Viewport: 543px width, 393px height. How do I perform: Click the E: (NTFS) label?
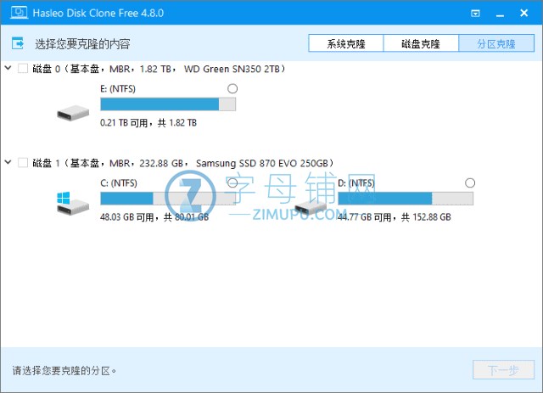118,89
